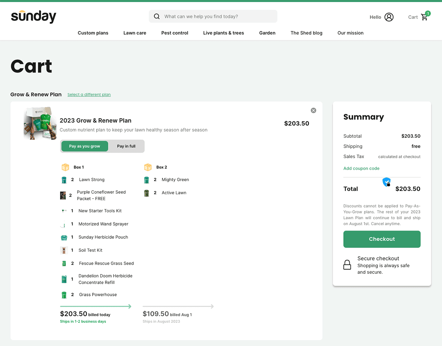Viewport: 442px width, 346px height.
Task: Click the Sunday Herbicide Pouch icon
Action: coord(64,237)
